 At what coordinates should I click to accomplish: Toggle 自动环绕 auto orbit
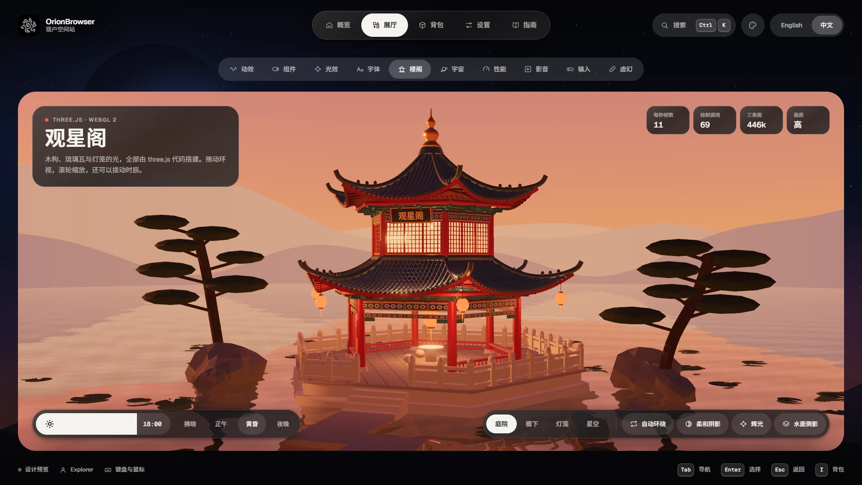tap(647, 424)
